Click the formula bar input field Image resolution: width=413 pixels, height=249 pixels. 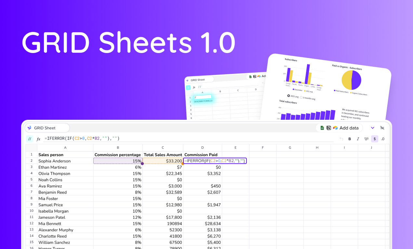(130, 139)
